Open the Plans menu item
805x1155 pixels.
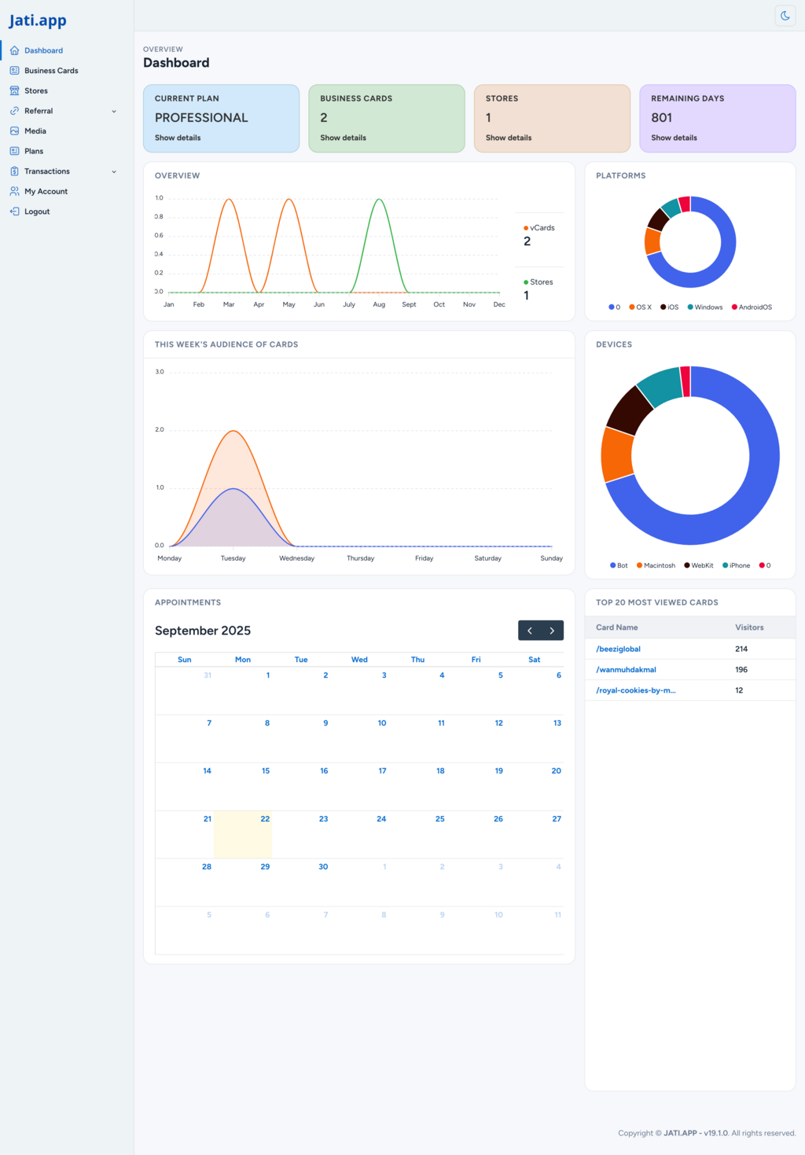coord(34,151)
